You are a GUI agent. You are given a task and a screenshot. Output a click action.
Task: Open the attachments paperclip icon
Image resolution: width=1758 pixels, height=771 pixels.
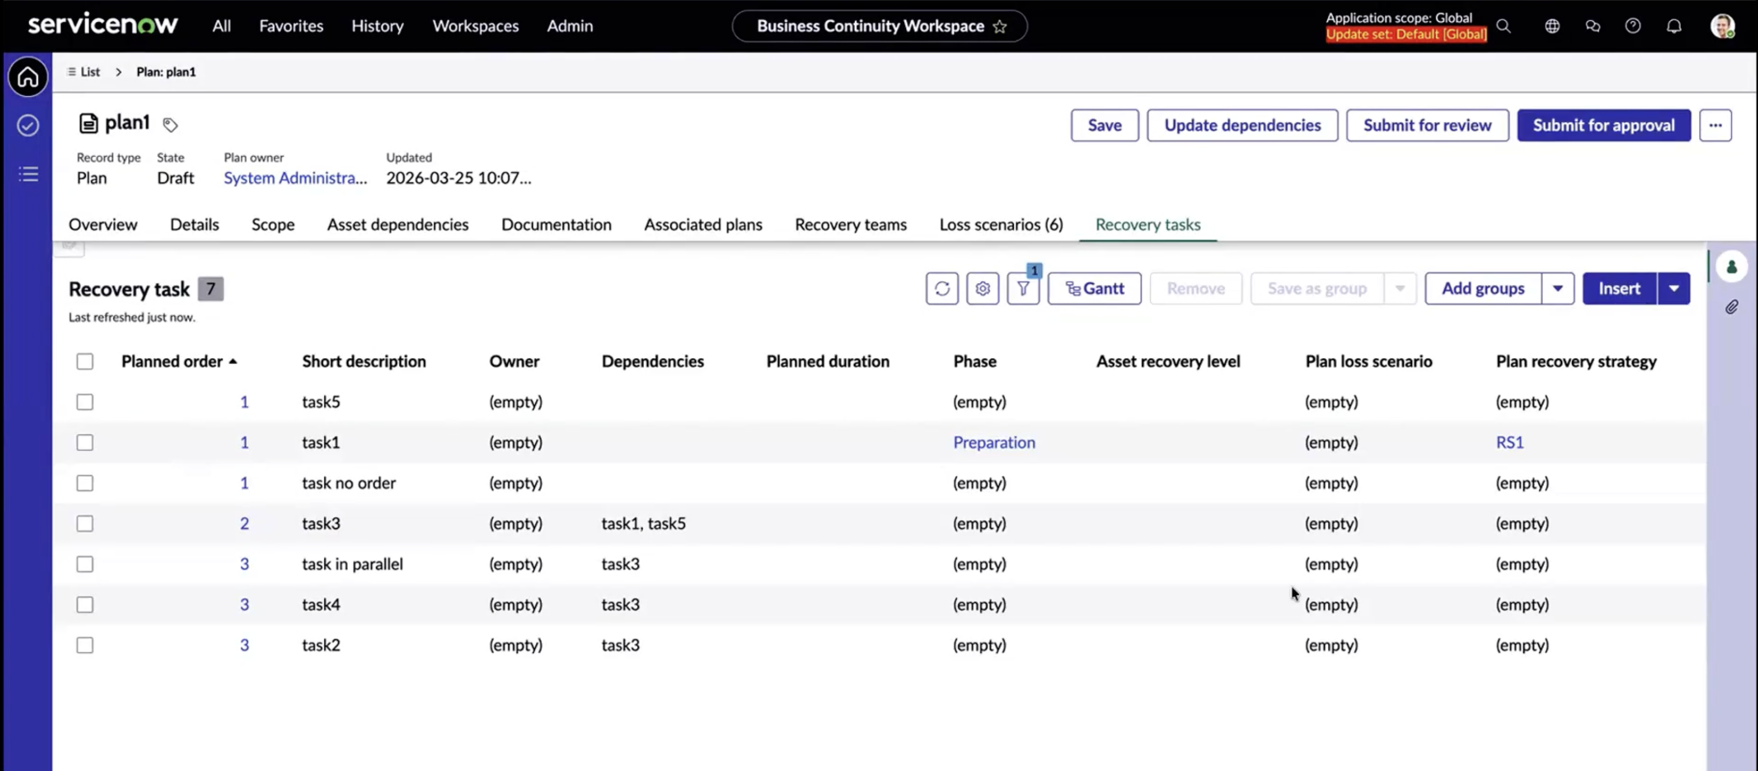point(1731,307)
